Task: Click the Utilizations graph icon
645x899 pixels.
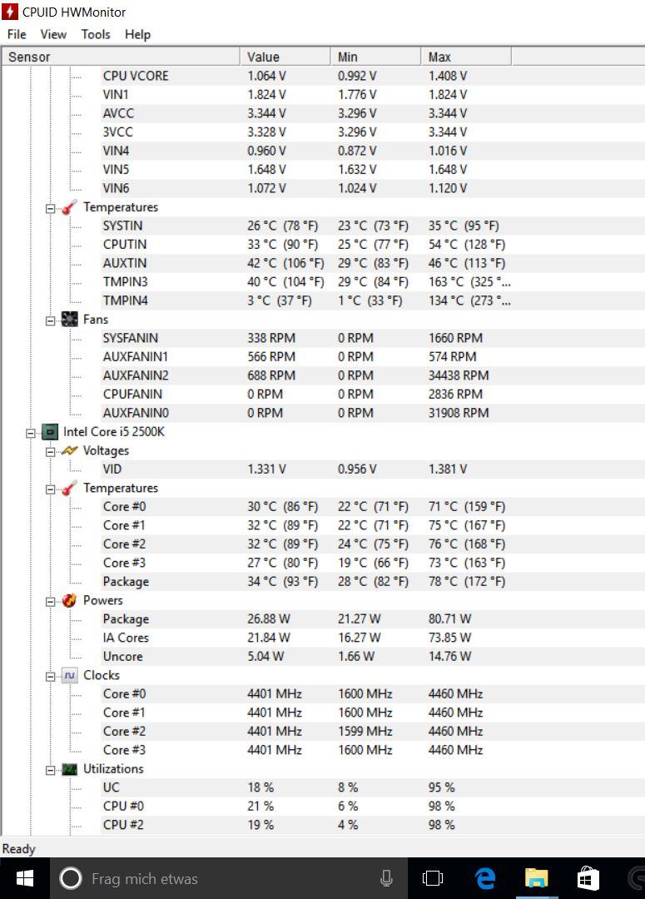Action: (70, 769)
